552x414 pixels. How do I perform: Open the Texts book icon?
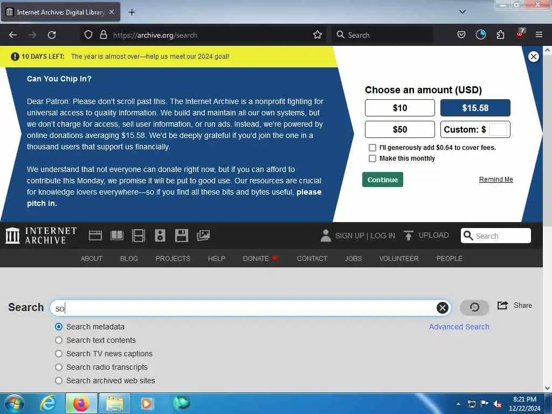point(117,236)
